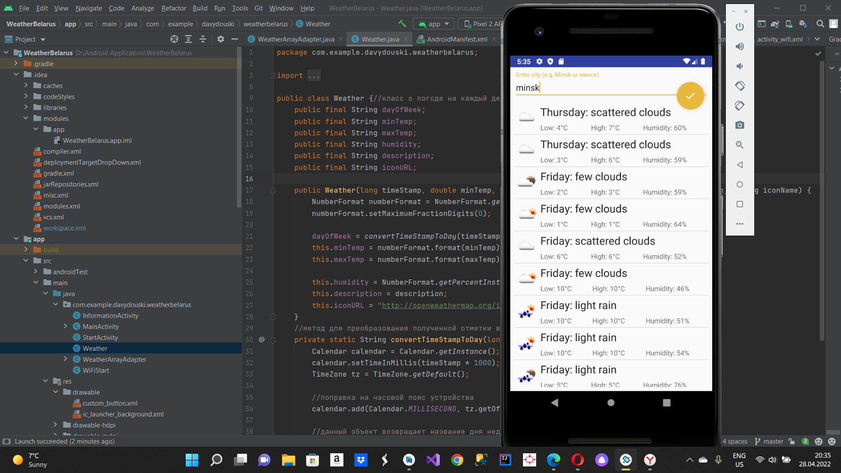Expand the .gradle folder
This screenshot has width=841, height=473.
click(16, 64)
